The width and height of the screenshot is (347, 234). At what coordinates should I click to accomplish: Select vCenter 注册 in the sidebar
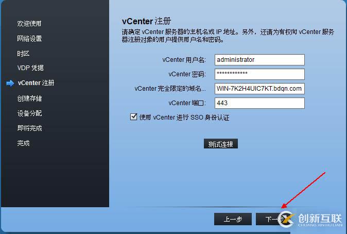36,83
